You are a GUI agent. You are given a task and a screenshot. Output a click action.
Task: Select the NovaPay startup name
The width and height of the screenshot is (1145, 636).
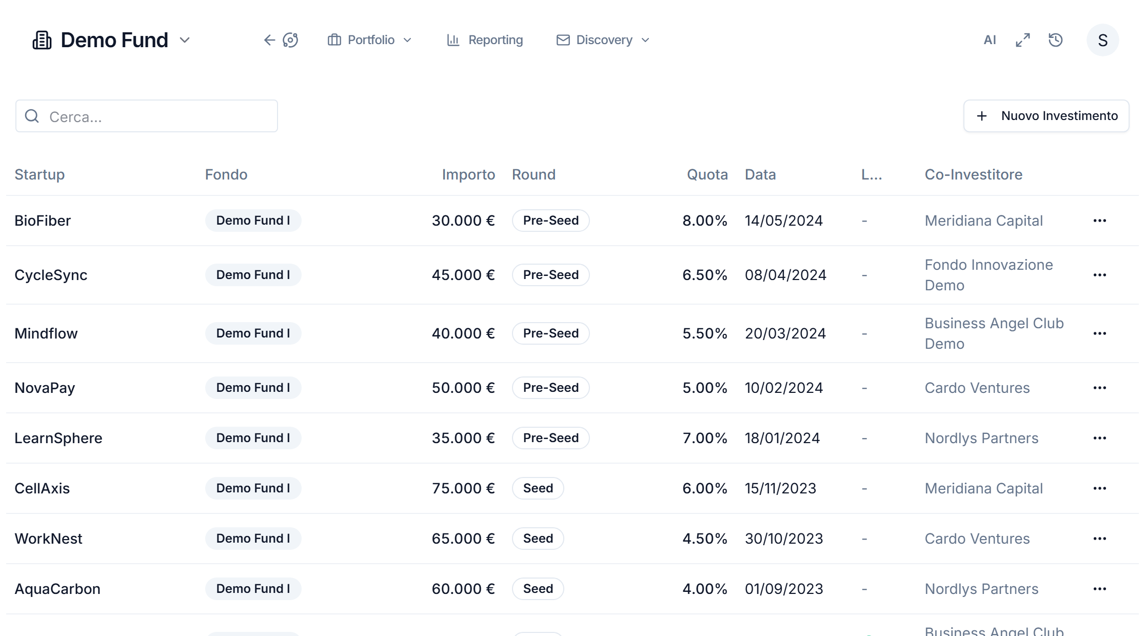45,388
